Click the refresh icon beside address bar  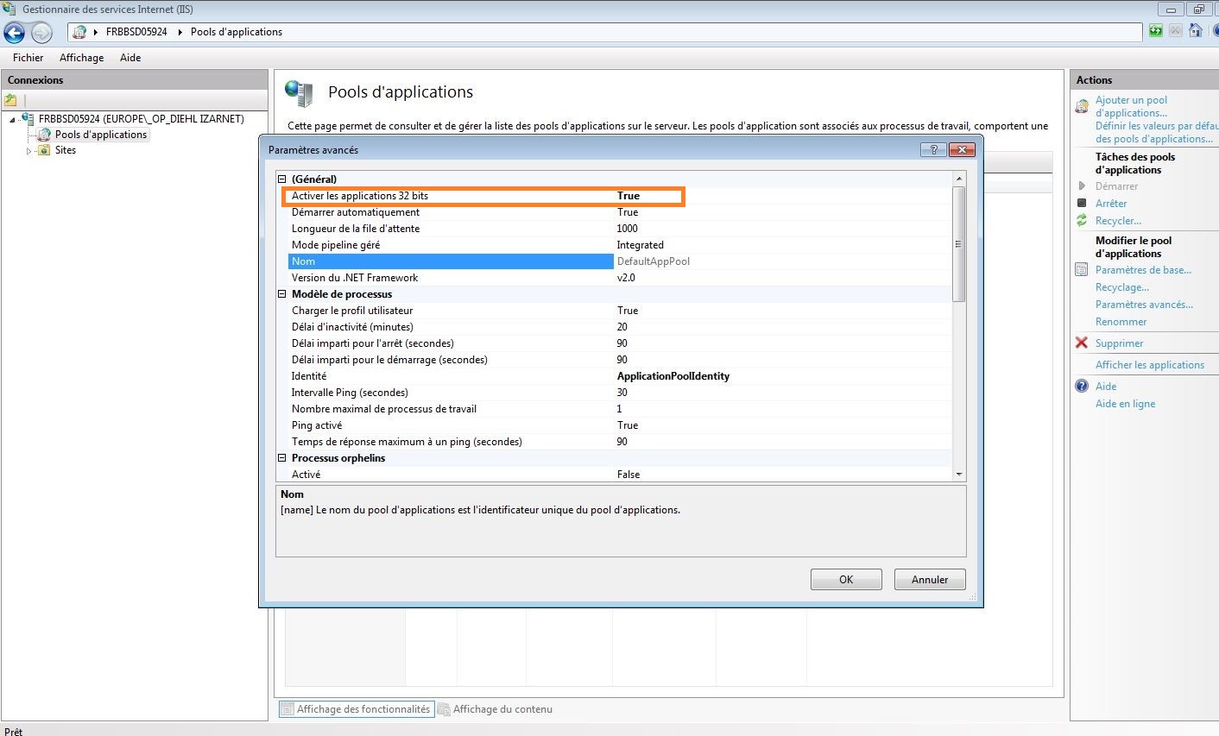point(1156,31)
